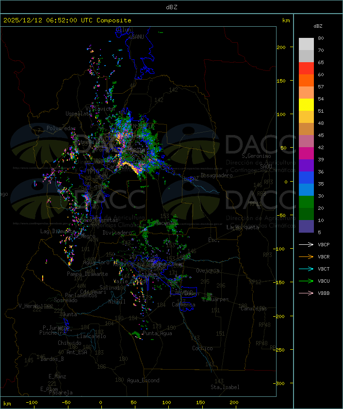This screenshot has height=409, width=343.
Task: Click the Pasarela place label on map
Action: (61, 392)
